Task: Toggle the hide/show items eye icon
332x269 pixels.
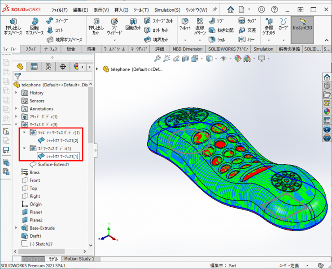Action: click(x=223, y=58)
